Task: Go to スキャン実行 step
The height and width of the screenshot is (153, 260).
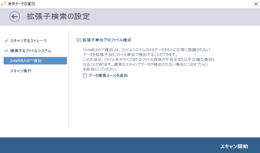Action: (21, 71)
